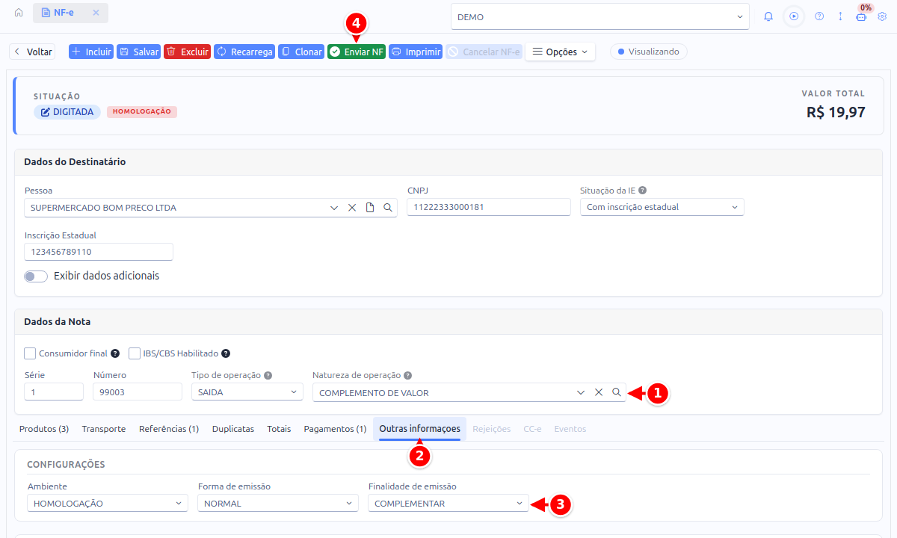Click the Visualizando status pill
Viewport: 897px width, 538px height.
click(x=648, y=52)
